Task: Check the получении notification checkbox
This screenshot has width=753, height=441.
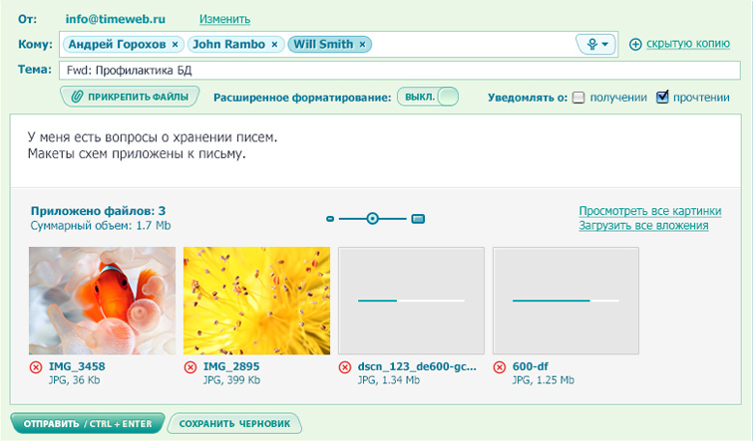Action: pos(578,98)
